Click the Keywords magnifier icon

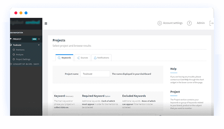pos(59,58)
